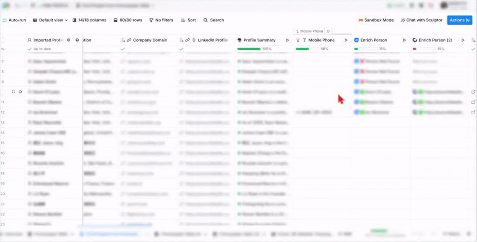Click row number 22
This screenshot has height=242, width=477.
click(x=3, y=215)
